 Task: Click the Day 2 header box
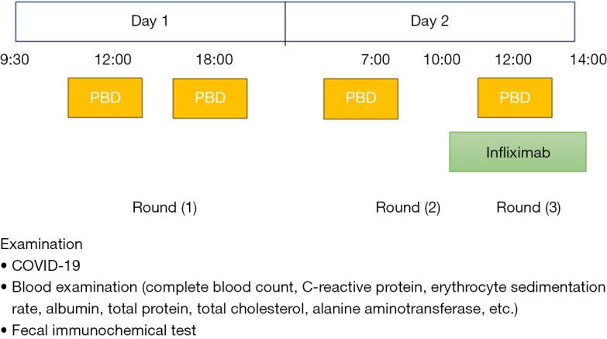click(430, 21)
